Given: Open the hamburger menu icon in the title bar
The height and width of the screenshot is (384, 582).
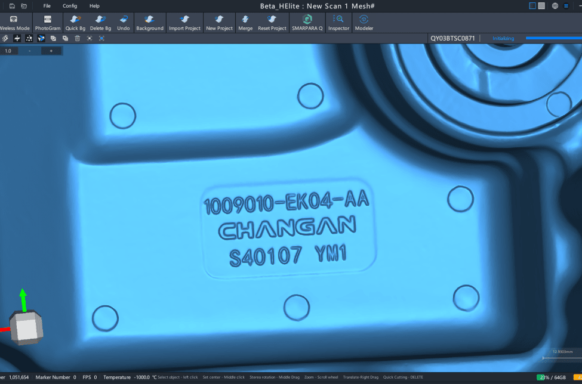Looking at the screenshot, I should (566, 5).
